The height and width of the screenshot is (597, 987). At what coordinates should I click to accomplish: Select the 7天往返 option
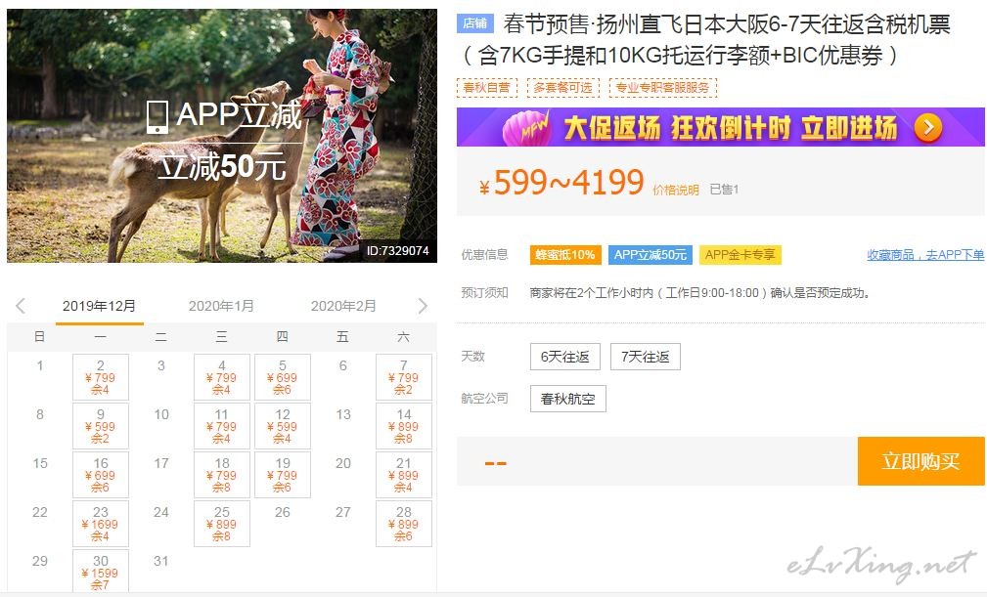coord(646,357)
